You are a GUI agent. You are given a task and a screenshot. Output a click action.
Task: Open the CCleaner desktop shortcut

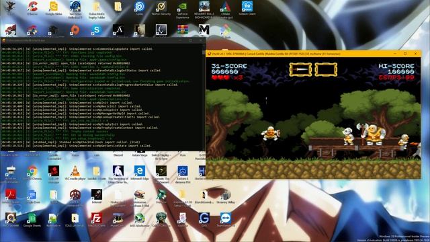(x=32, y=7)
